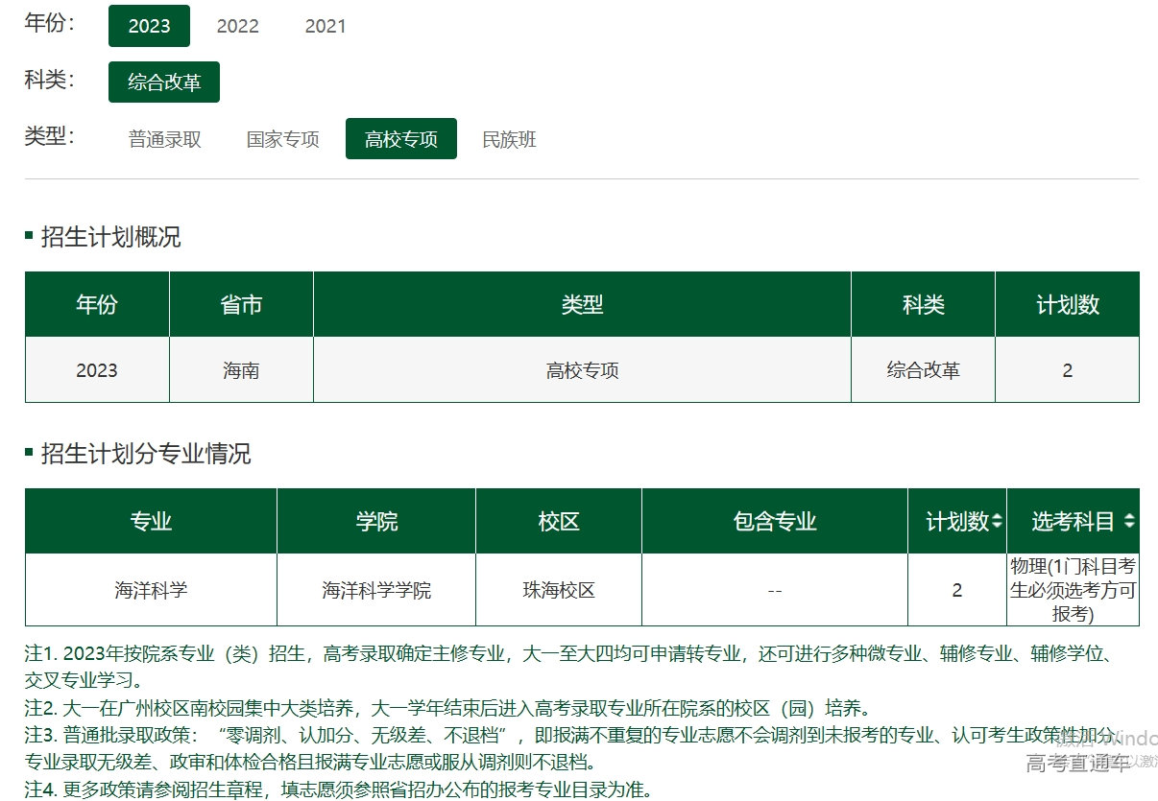Choose the 民族班 admission type
The height and width of the screenshot is (801, 1158).
tap(509, 139)
